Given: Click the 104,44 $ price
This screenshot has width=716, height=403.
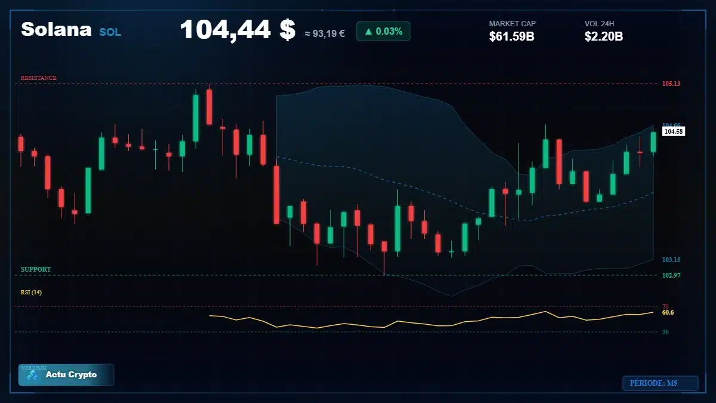Looking at the screenshot, I should pos(237,29).
